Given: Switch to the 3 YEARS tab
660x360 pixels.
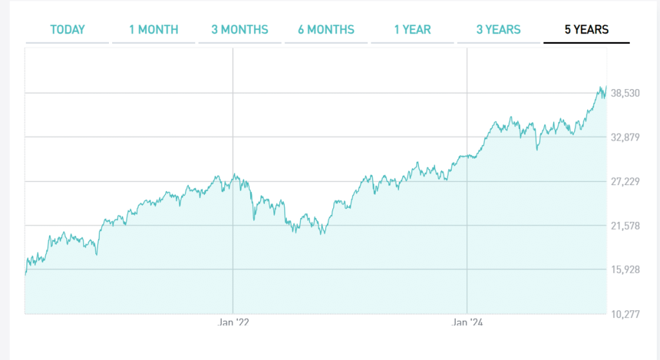Looking at the screenshot, I should pos(499,30).
